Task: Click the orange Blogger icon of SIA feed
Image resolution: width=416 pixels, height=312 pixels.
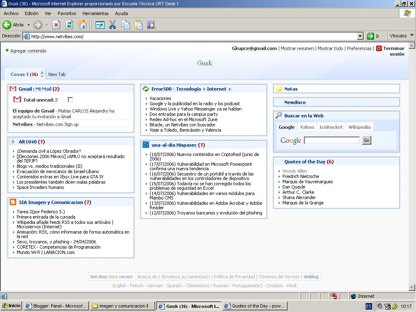Action: pos(13,202)
